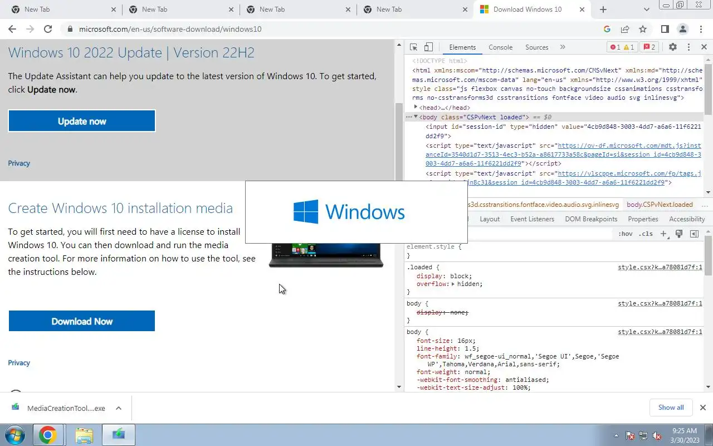This screenshot has height=446, width=713.
Task: Toggle the .cls class editor button
Action: pos(646,234)
